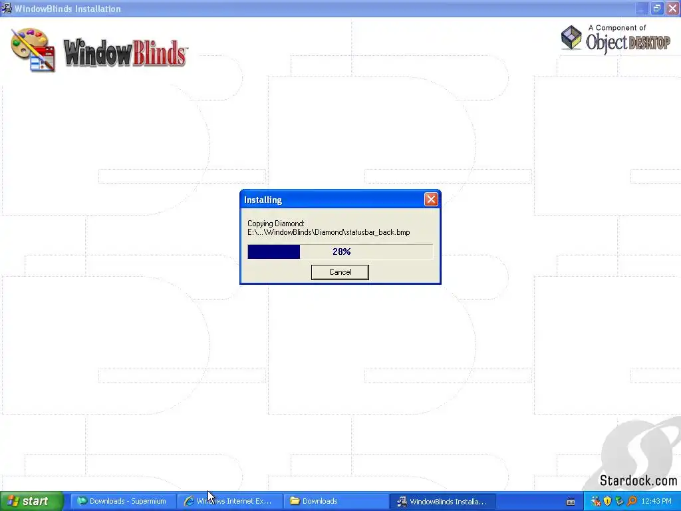This screenshot has height=511, width=681.
Task: Click the WindowBlinds palette logo icon
Action: tap(33, 49)
